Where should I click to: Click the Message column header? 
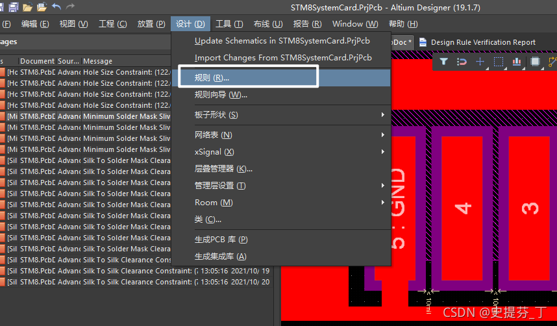tap(97, 61)
